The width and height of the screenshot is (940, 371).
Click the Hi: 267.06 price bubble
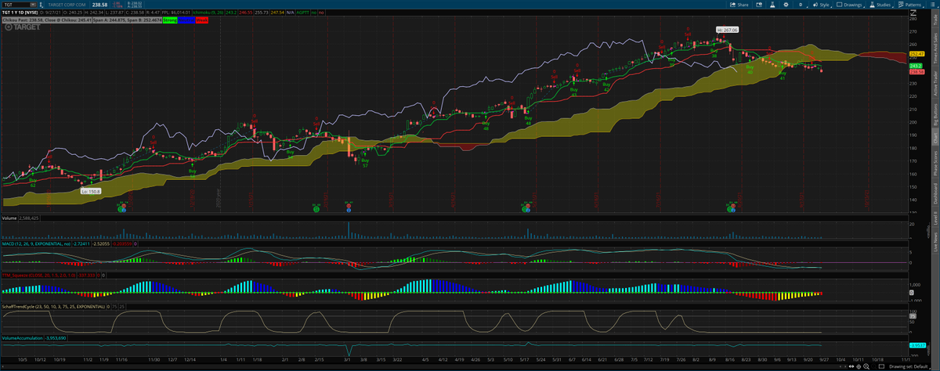(728, 29)
